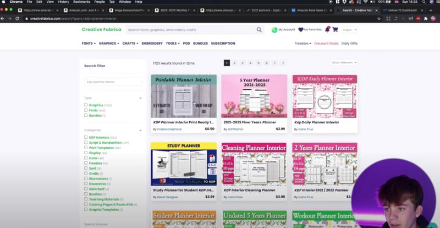Image resolution: width=440 pixels, height=228 pixels.
Task: Click the My Account avatar icon
Action: tap(274, 30)
